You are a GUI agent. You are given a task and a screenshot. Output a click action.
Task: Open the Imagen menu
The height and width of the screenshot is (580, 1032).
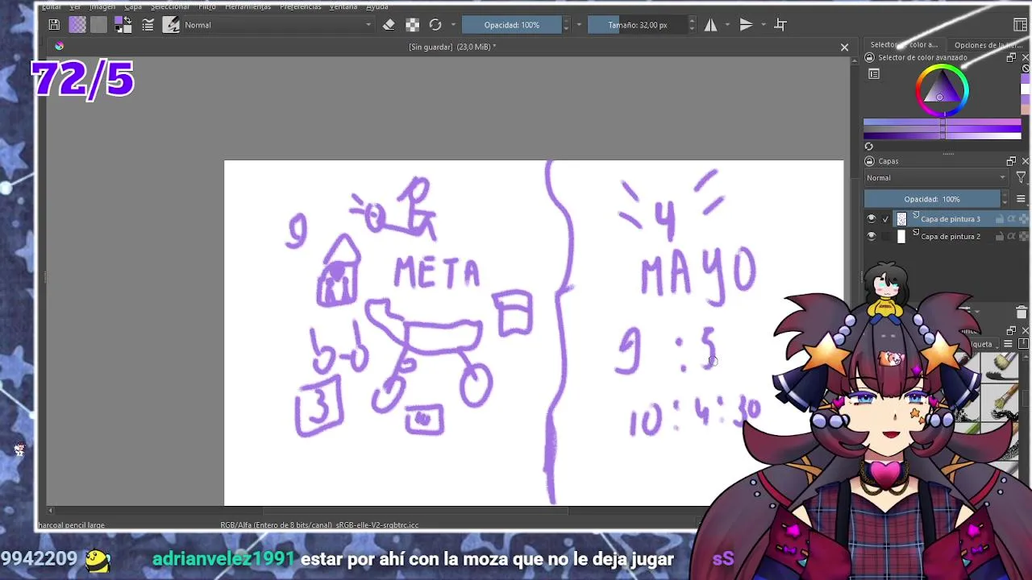[102, 6]
